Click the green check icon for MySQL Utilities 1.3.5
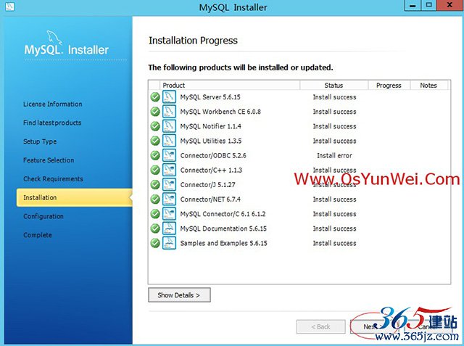The width and height of the screenshot is (464, 346). (155, 141)
